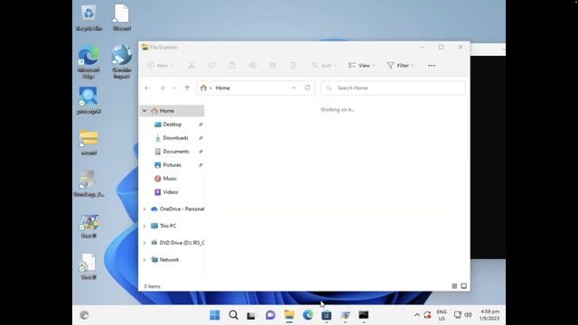The height and width of the screenshot is (325, 578).
Task: Click the Cut scissors icon in toolbar
Action: pyautogui.click(x=191, y=66)
